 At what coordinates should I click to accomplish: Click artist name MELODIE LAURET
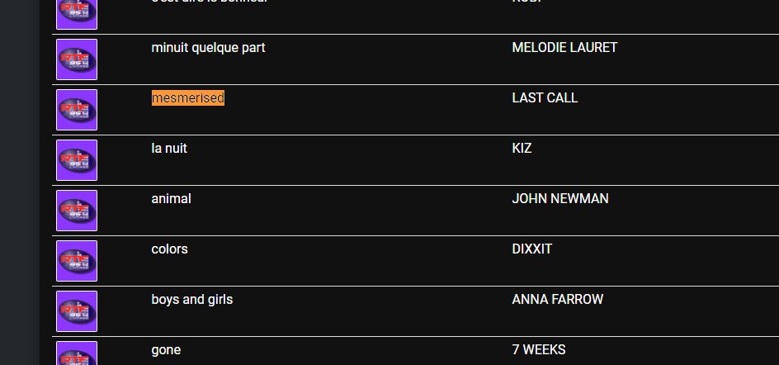[x=564, y=48]
